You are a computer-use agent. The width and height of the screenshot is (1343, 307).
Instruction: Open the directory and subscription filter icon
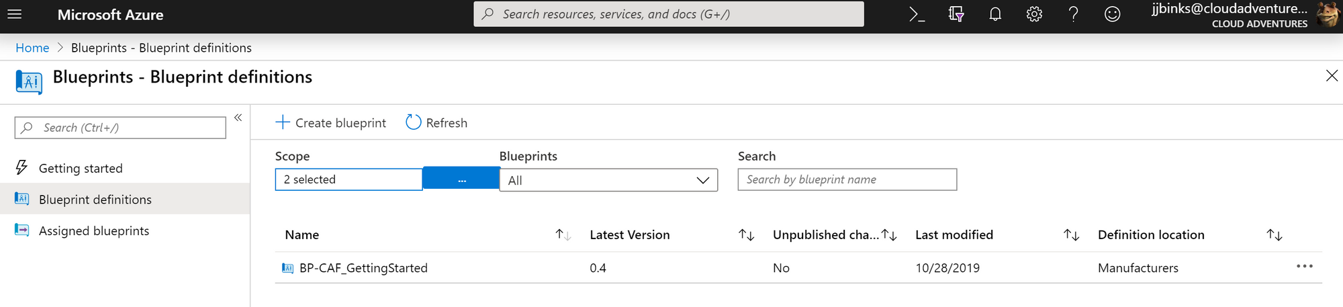[x=956, y=14]
